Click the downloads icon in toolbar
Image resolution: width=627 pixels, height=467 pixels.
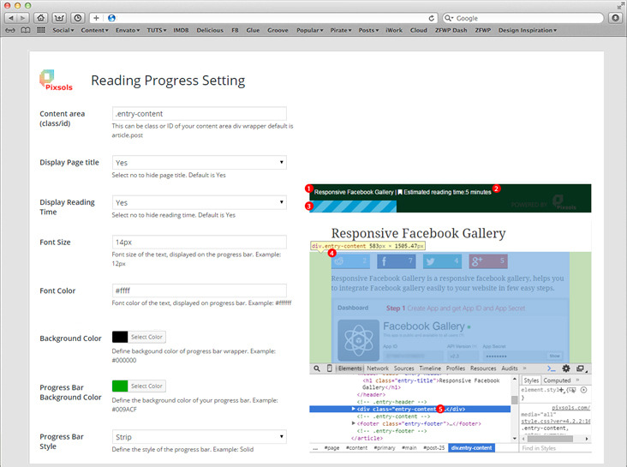615,18
